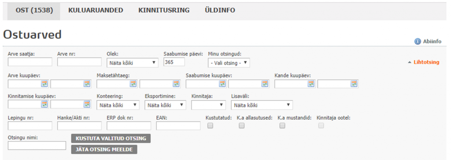Image resolution: width=451 pixels, height=160 pixels.
Task: Open the KINNITUSRING tab
Action: [164, 11]
